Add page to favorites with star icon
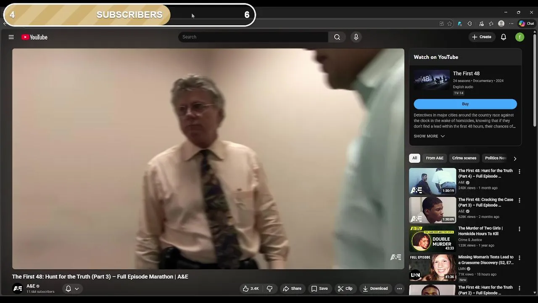The height and width of the screenshot is (303, 538). tap(449, 24)
